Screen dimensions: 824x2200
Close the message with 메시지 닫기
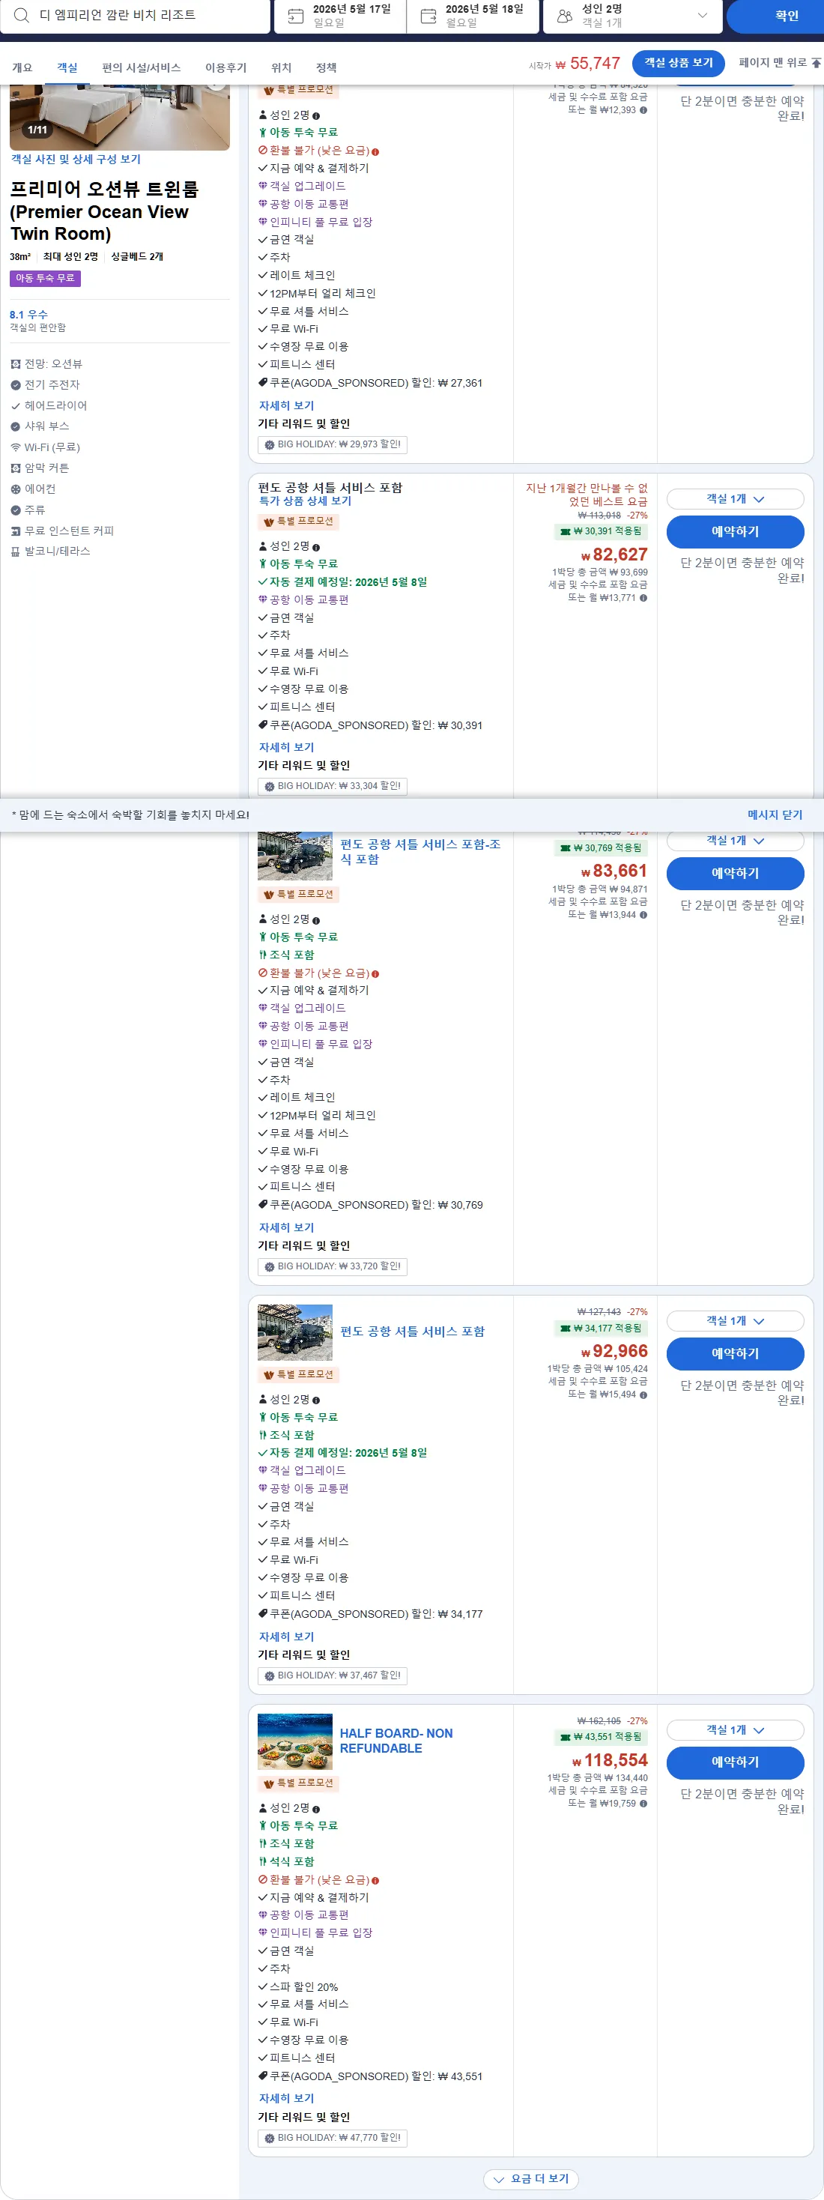coord(775,815)
